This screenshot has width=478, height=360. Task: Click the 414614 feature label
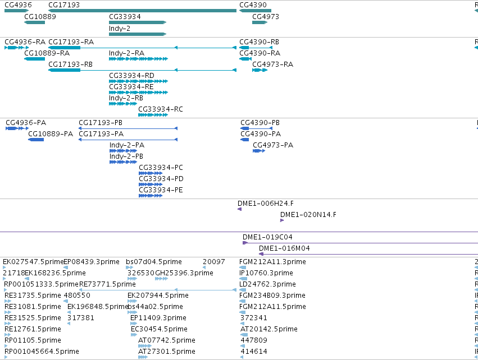254,352
